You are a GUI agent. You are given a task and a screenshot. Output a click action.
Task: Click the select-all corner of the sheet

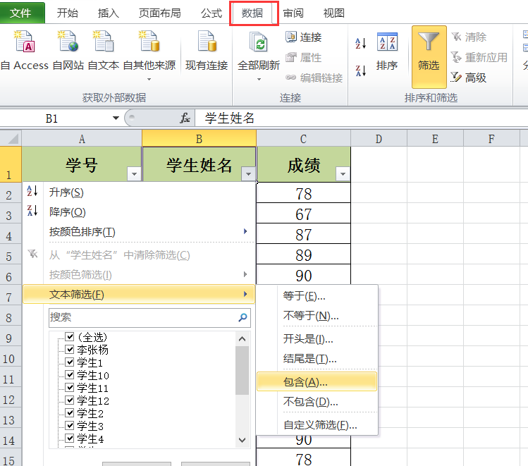click(x=11, y=138)
